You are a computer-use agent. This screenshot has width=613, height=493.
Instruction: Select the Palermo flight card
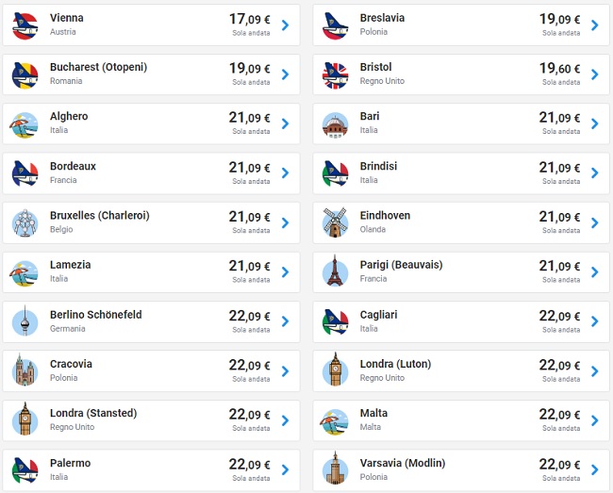(151, 469)
